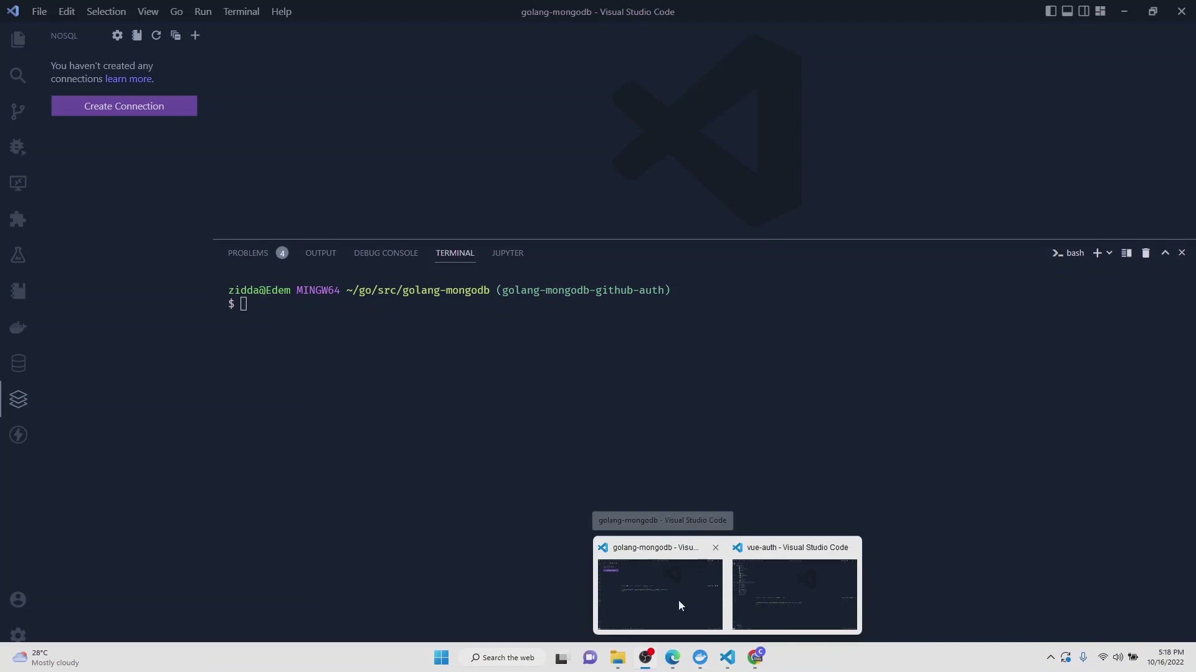Collapse all in NoSQL panel header

click(x=176, y=35)
